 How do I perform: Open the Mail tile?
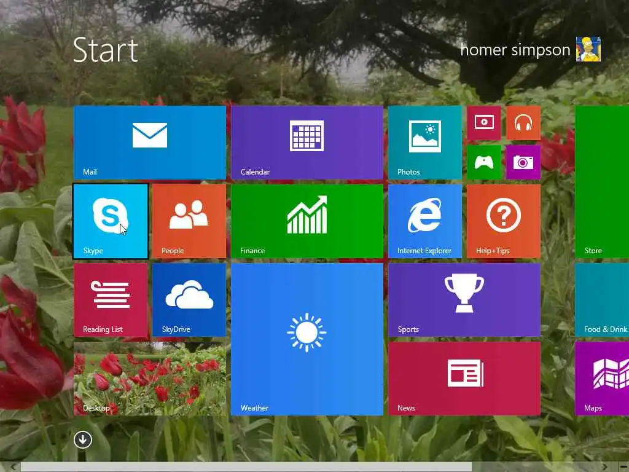[x=150, y=143]
